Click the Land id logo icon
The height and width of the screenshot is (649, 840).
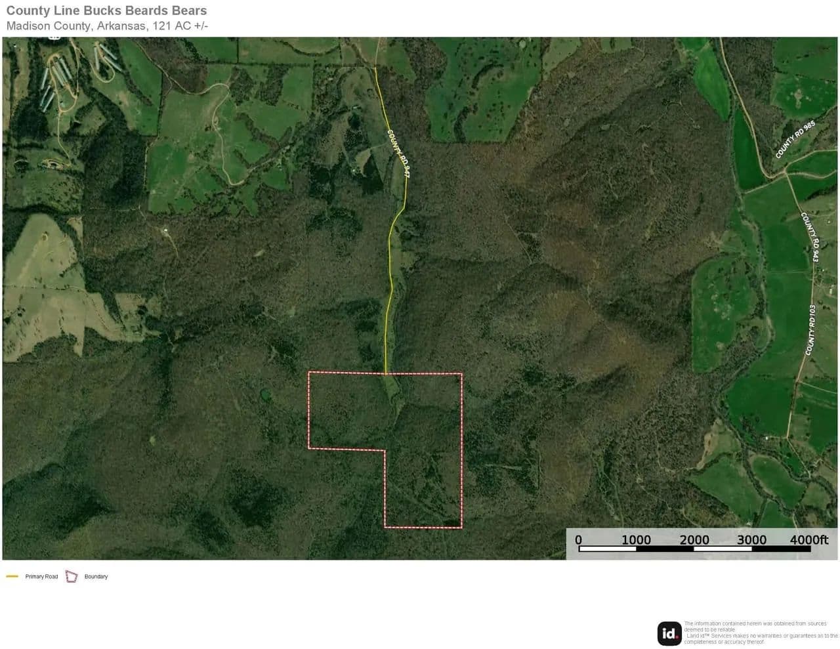point(669,633)
